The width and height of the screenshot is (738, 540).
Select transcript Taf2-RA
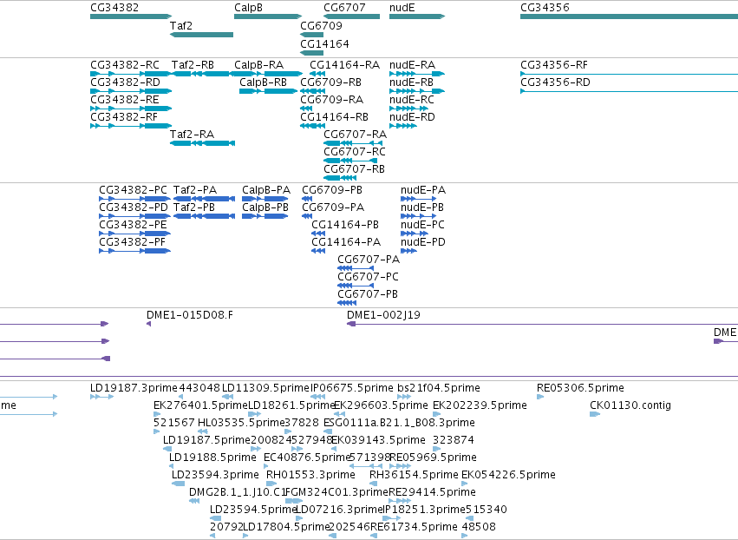pyautogui.click(x=192, y=135)
